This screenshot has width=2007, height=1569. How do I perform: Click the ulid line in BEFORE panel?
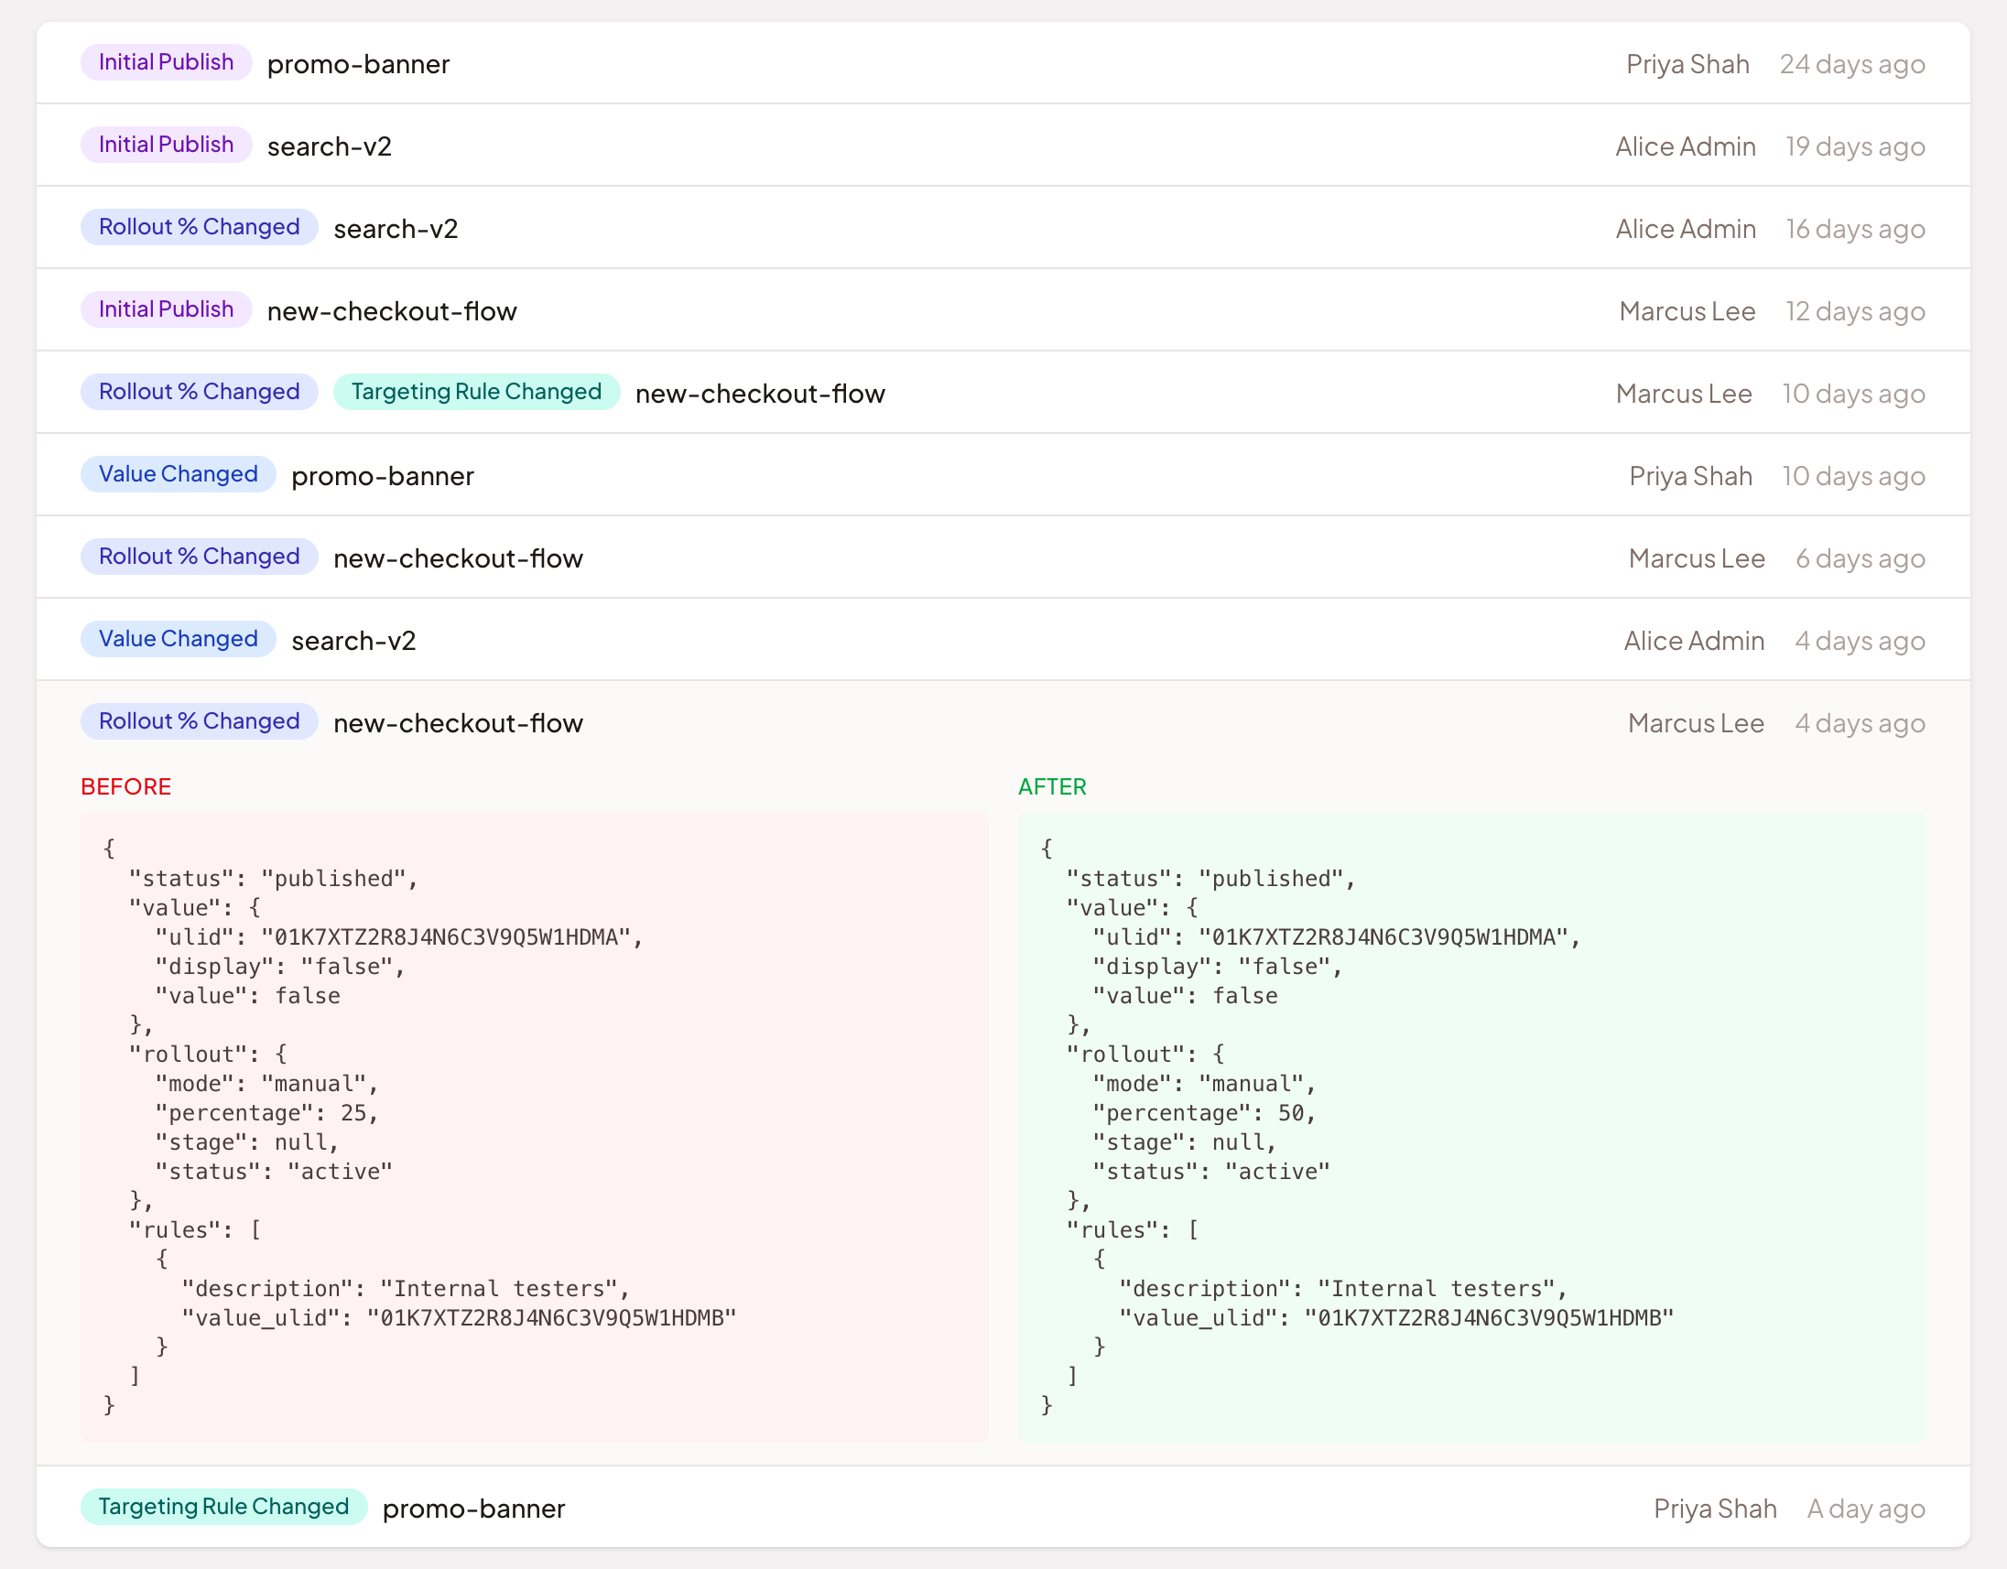tap(399, 938)
